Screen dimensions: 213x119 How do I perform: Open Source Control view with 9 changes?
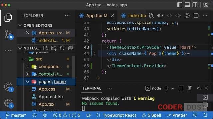pos(8,34)
